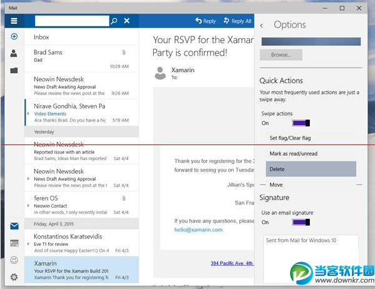Click the Quick Actions heading
Image resolution: width=375 pixels, height=289 pixels.
tap(281, 81)
